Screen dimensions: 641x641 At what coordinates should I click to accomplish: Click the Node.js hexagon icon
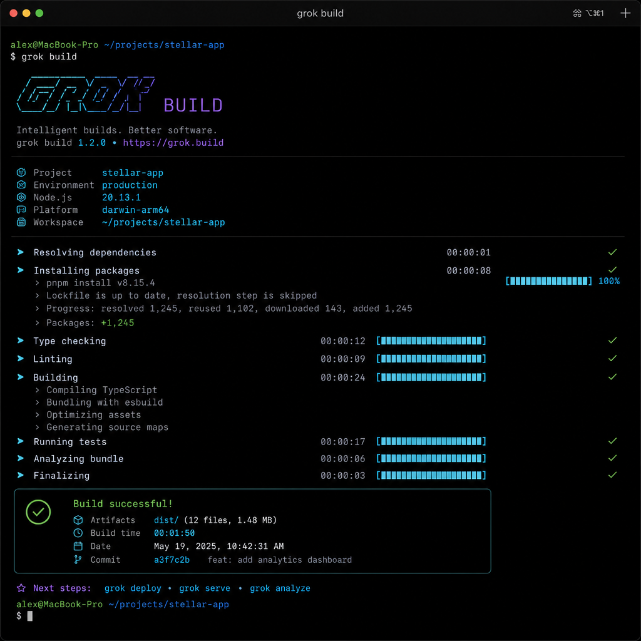pos(21,197)
